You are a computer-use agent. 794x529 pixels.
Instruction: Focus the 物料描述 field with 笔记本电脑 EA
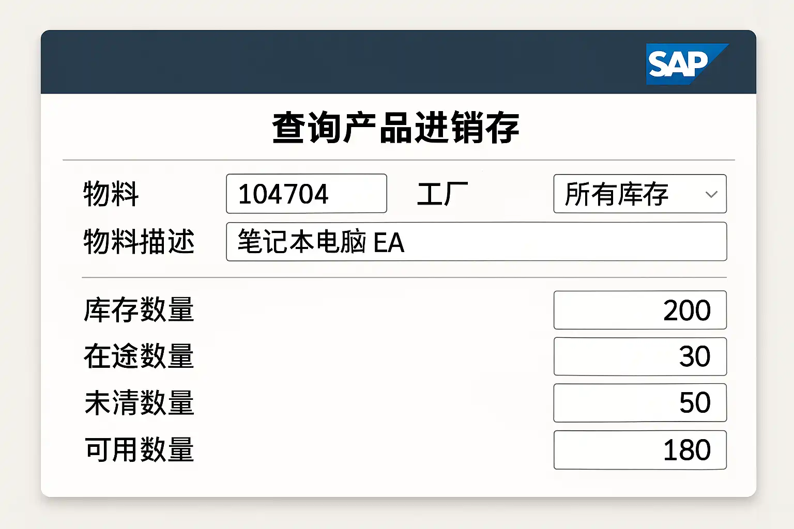476,242
